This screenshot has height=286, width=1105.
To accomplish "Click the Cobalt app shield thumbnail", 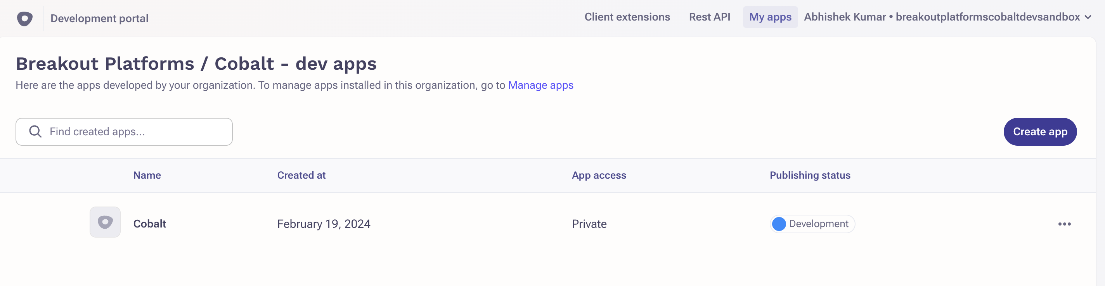I will (105, 222).
